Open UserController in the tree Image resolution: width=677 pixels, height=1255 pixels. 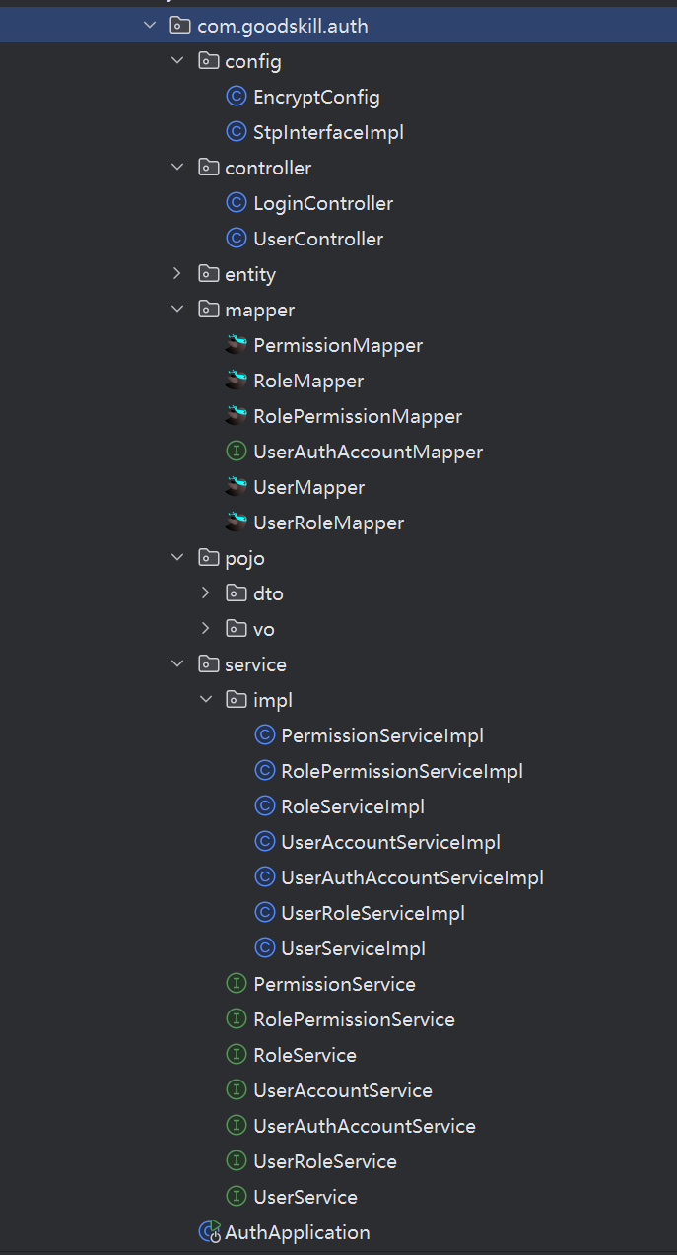point(318,239)
